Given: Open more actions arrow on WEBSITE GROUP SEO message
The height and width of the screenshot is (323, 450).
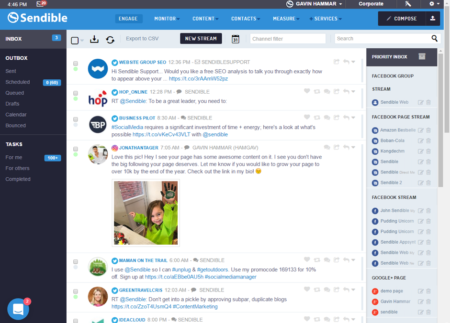Looking at the screenshot, I should click(x=353, y=62).
